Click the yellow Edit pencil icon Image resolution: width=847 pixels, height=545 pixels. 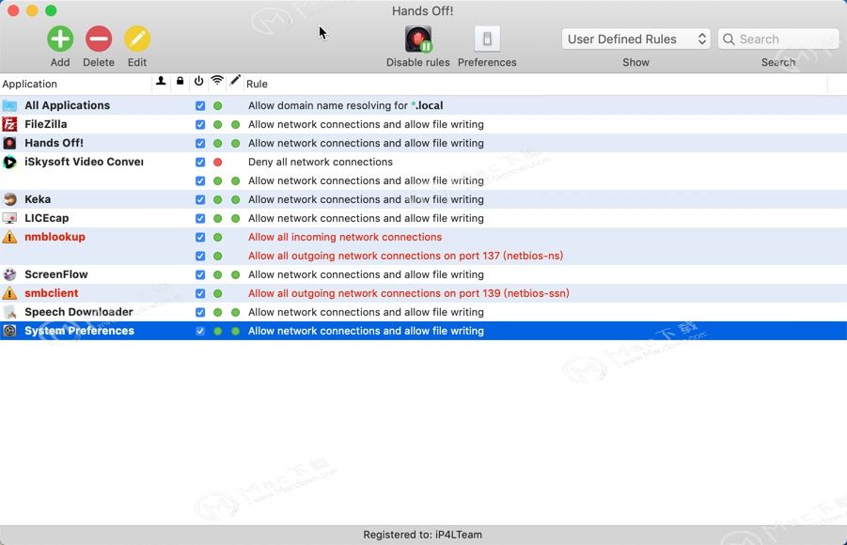[137, 39]
